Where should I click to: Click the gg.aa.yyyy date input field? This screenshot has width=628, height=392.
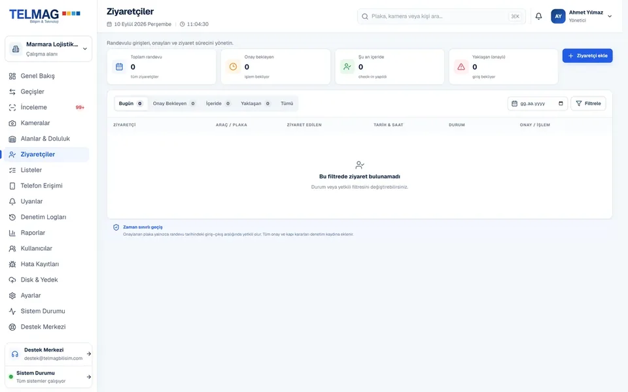point(538,104)
